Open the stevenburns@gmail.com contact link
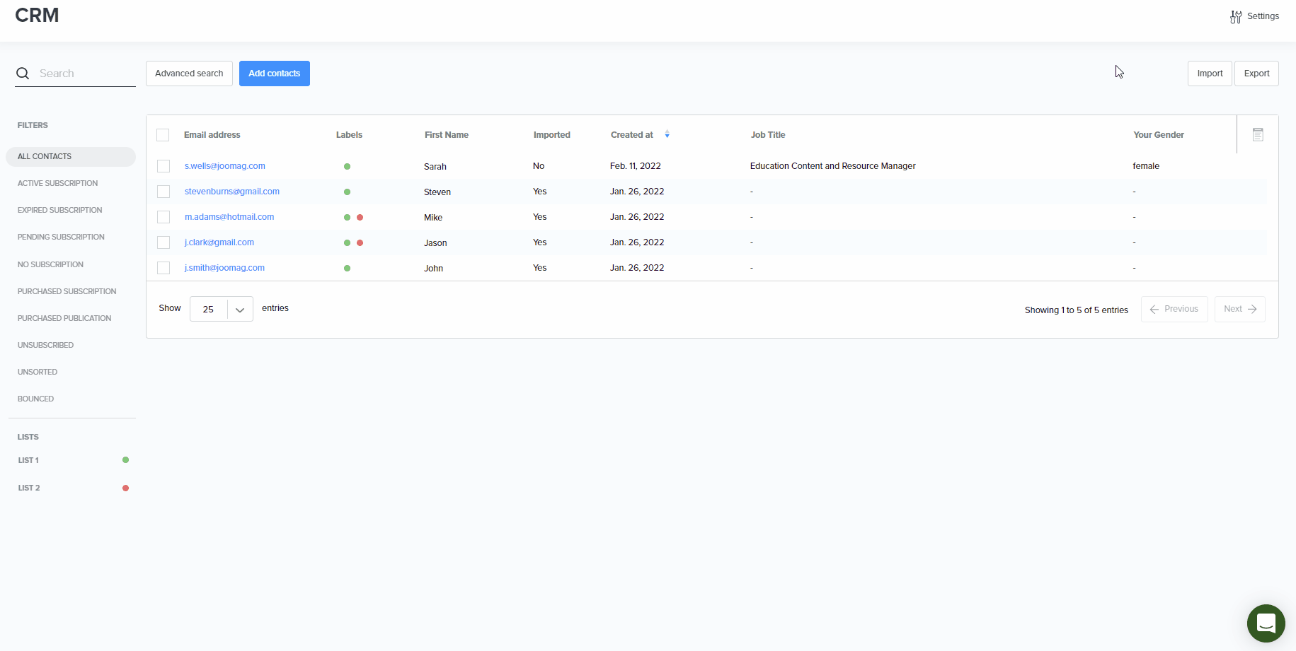This screenshot has height=651, width=1296. coord(231,192)
